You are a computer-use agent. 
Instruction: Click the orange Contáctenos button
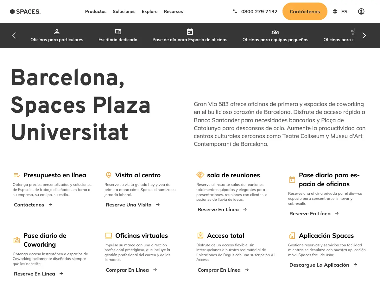[x=305, y=11]
